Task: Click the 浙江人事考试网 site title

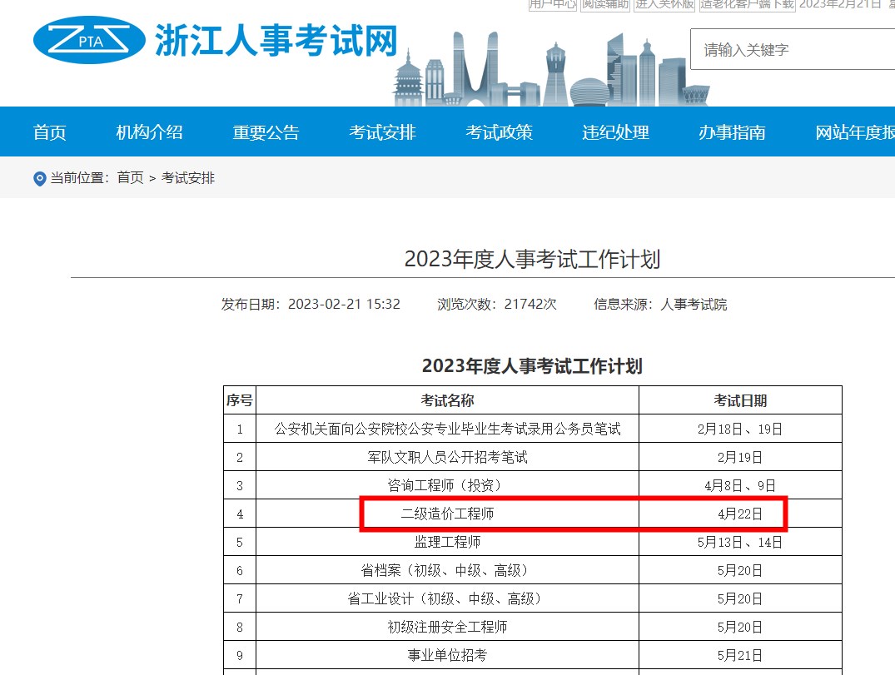Action: point(276,40)
